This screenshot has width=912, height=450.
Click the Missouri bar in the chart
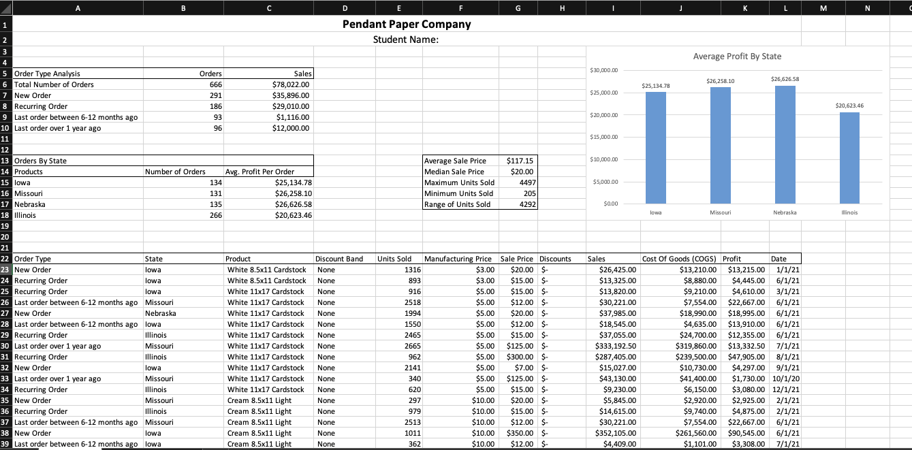click(721, 145)
